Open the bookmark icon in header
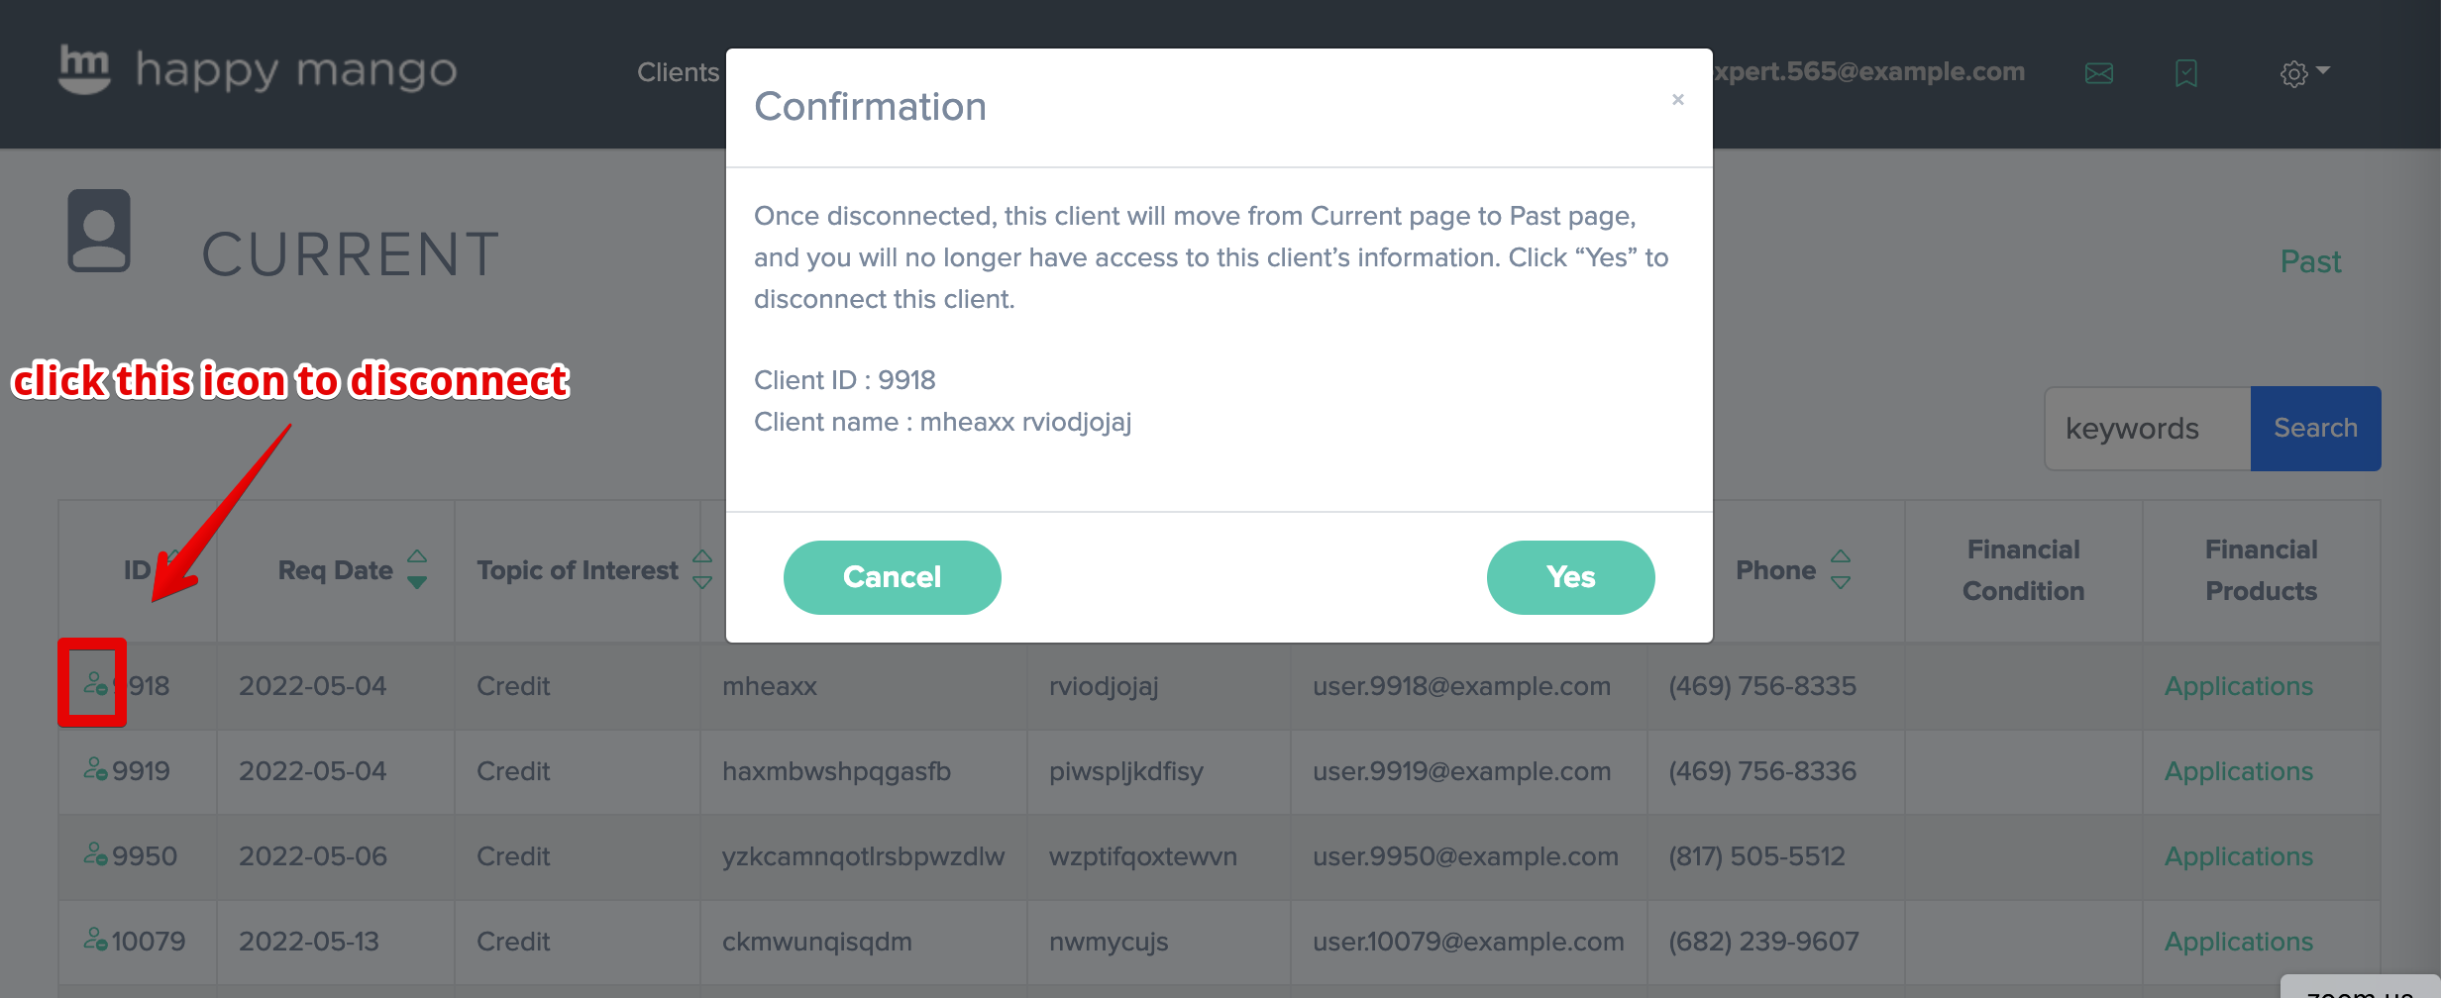This screenshot has width=2441, height=998. pyautogui.click(x=2185, y=73)
